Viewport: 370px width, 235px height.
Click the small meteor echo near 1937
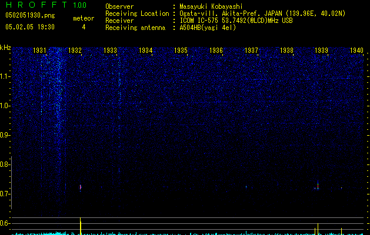point(246,187)
